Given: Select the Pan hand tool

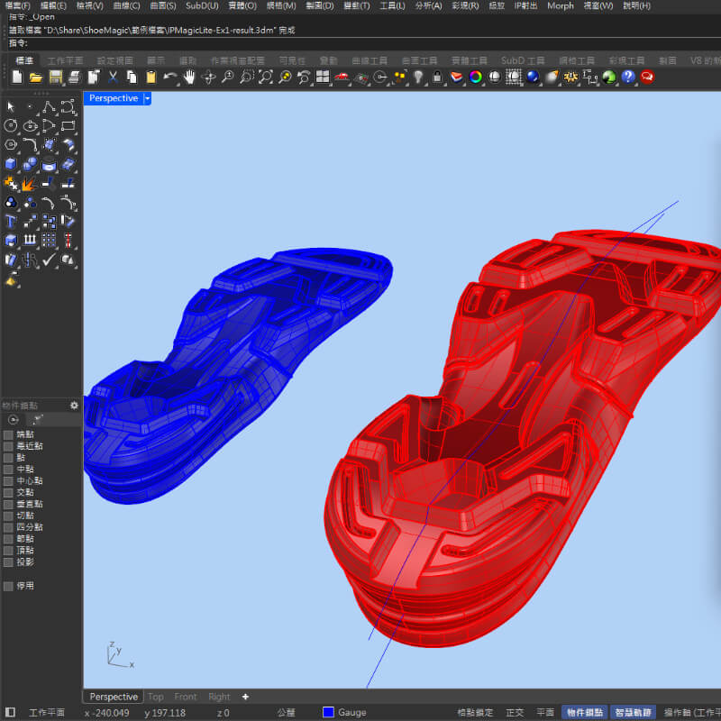Looking at the screenshot, I should pos(190,78).
